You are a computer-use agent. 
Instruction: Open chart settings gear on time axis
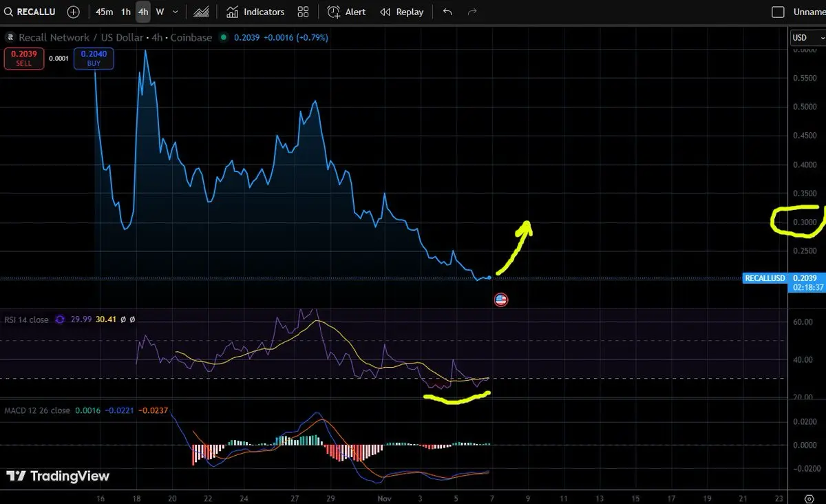(809, 498)
